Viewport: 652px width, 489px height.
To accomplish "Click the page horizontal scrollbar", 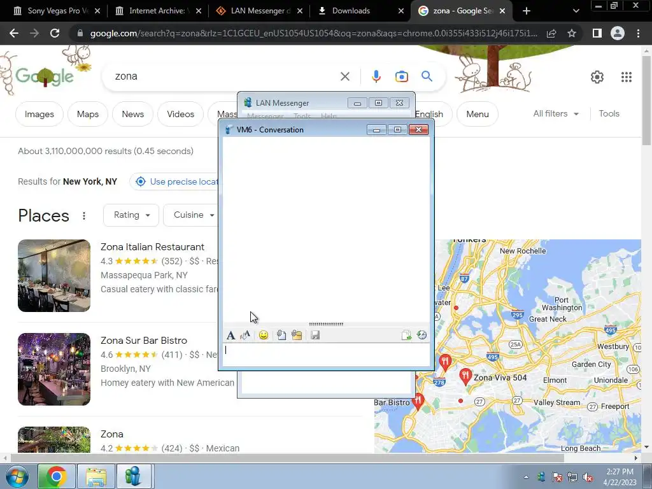I will click(x=287, y=458).
